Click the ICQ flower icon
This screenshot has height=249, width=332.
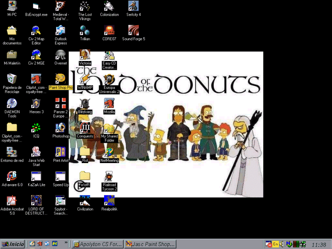(x=36, y=128)
